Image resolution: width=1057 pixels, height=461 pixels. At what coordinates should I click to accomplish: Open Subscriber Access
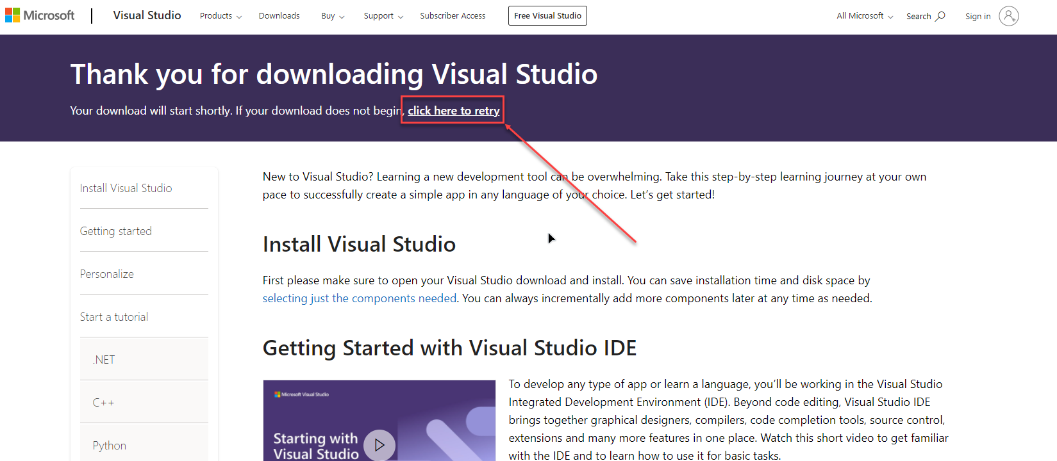tap(453, 16)
